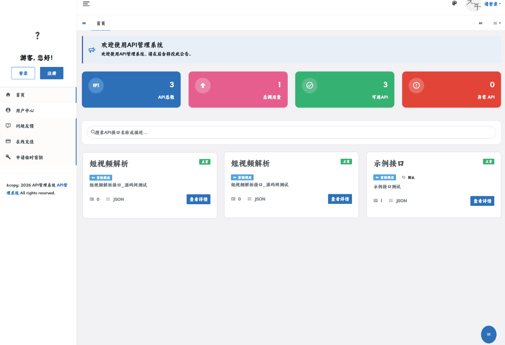The image size is (505, 345).
Task: Click the 注册 button in the sidebar
Action: click(52, 73)
